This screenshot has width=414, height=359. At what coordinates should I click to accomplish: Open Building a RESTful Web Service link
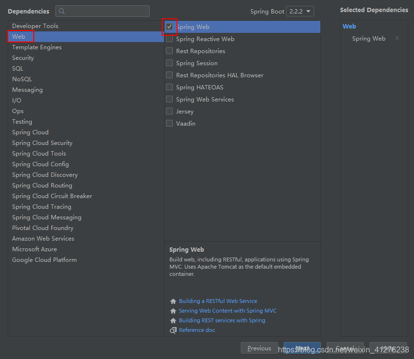(218, 301)
